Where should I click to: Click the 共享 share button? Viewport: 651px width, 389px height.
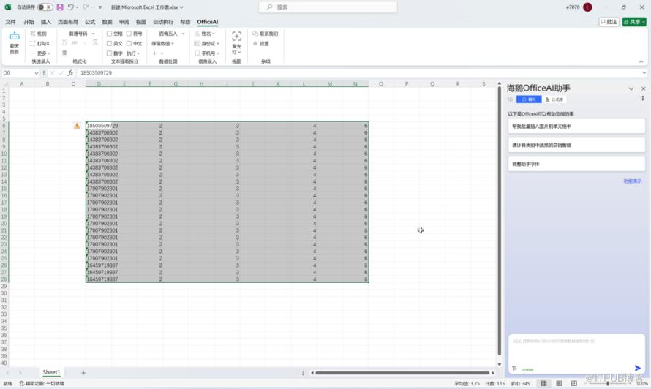click(634, 22)
